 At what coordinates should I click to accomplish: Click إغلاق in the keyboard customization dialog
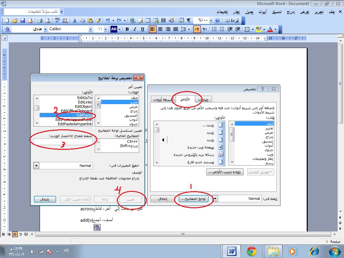(45, 200)
